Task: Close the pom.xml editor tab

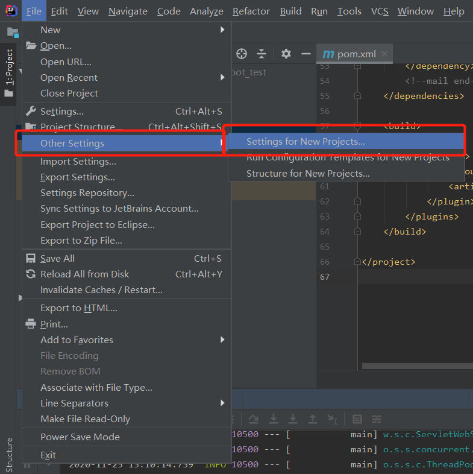Action: [384, 54]
